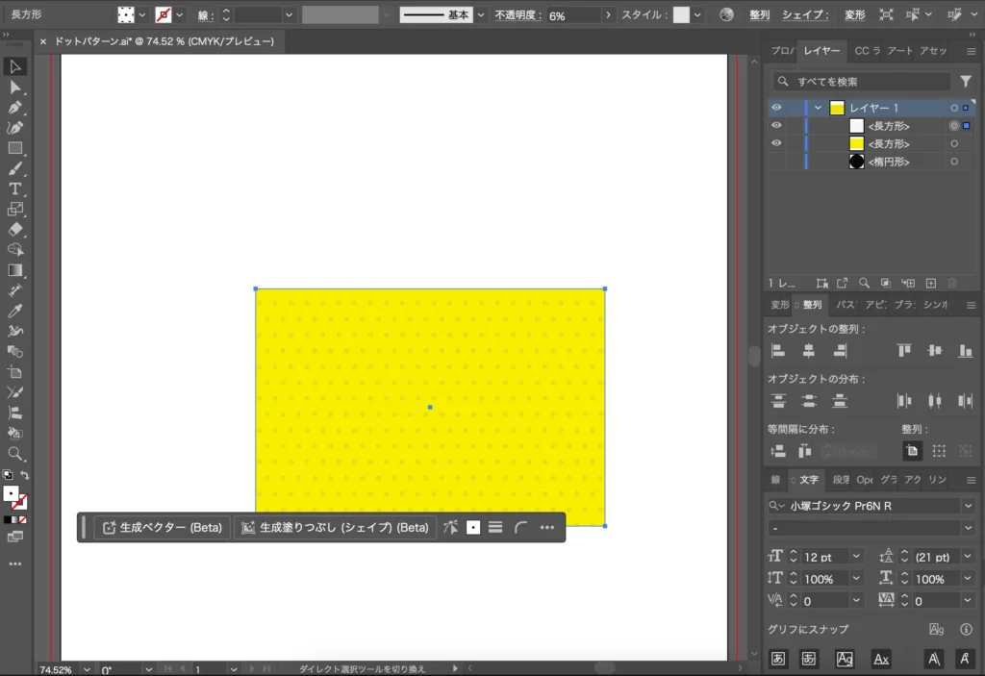Select the Eraser tool
The width and height of the screenshot is (985, 676).
[x=13, y=229]
